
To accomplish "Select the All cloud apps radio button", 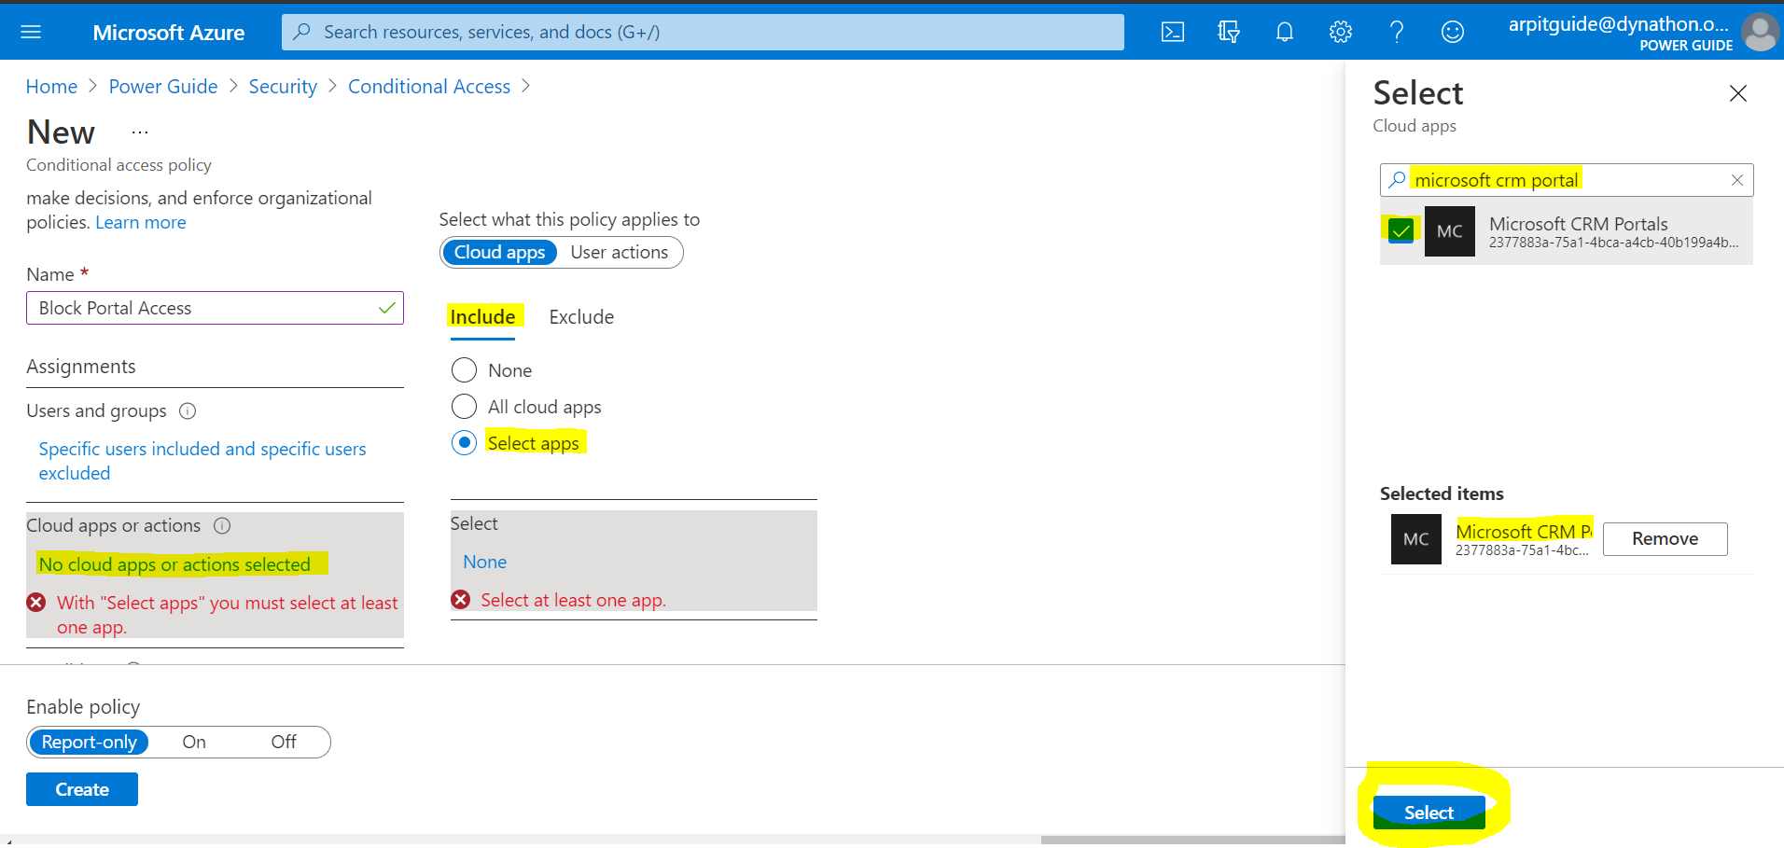I will (464, 407).
